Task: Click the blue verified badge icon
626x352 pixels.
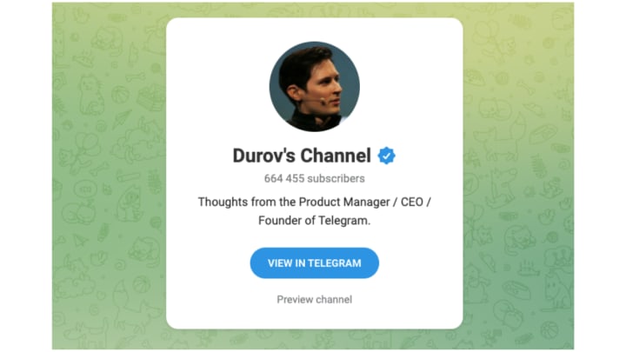Action: pos(386,156)
